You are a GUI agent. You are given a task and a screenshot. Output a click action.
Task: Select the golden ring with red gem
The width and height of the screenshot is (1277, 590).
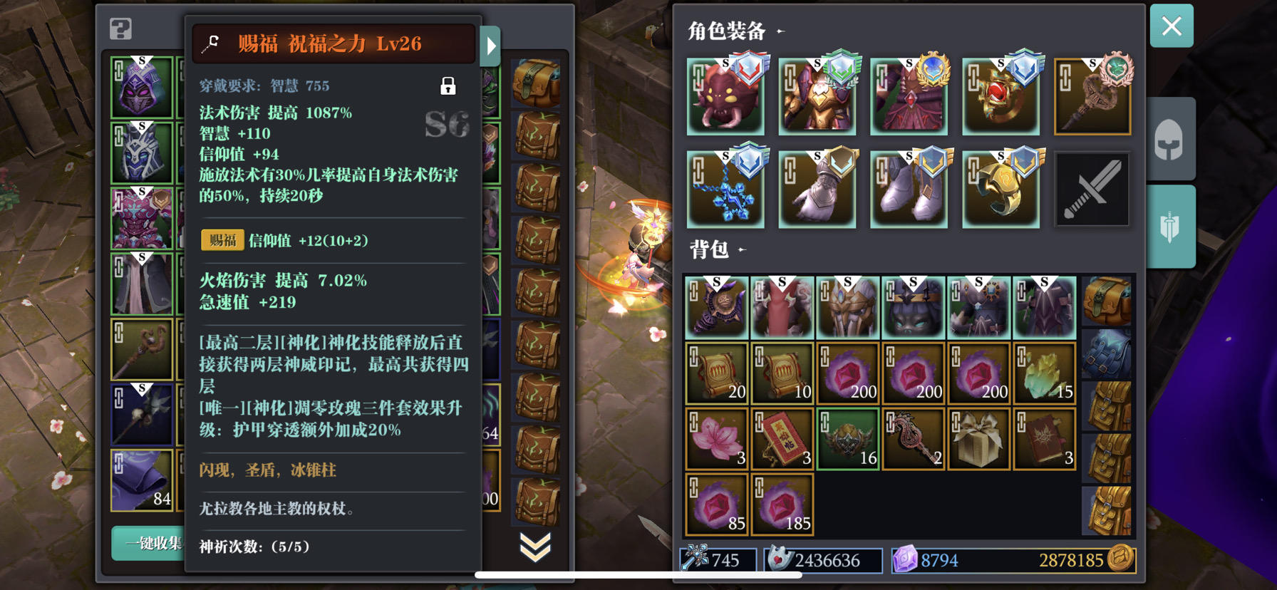tap(1001, 97)
